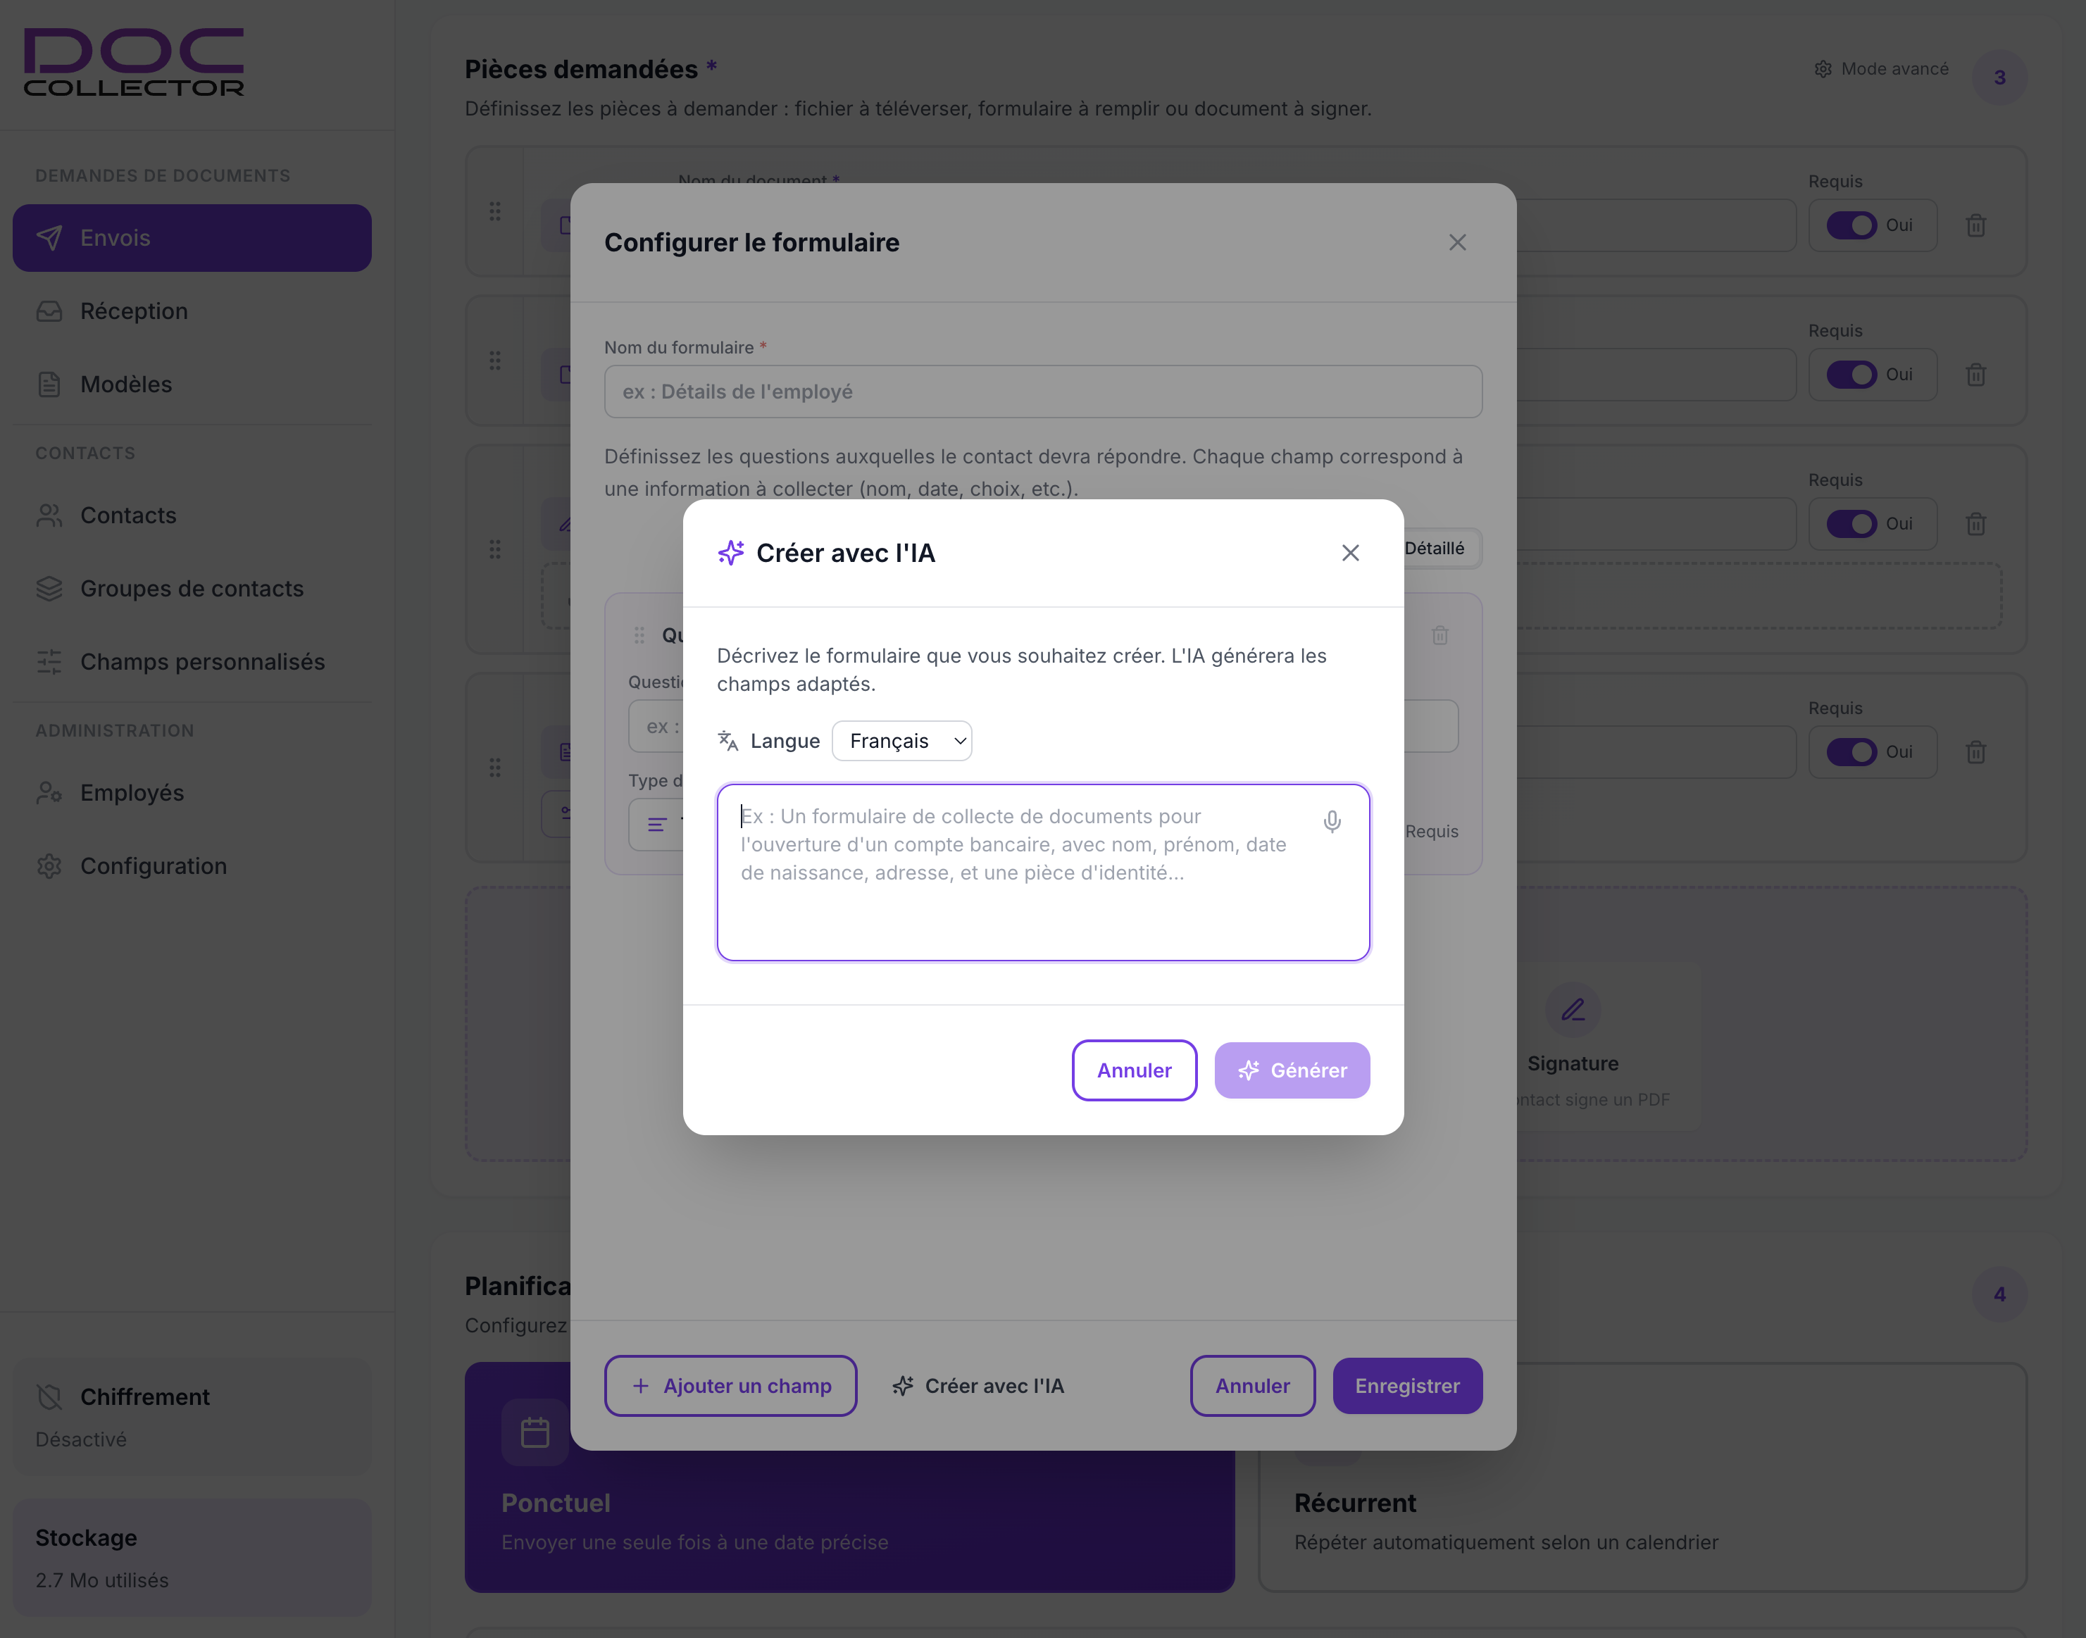This screenshot has width=2086, height=1638.
Task: Click the Générer button
Action: coord(1292,1070)
